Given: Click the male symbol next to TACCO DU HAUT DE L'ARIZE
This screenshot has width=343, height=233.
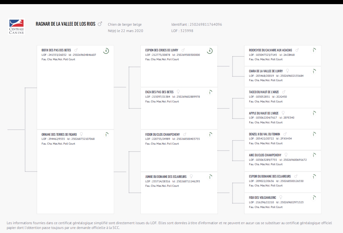Looking at the screenshot, I should click(x=284, y=92).
